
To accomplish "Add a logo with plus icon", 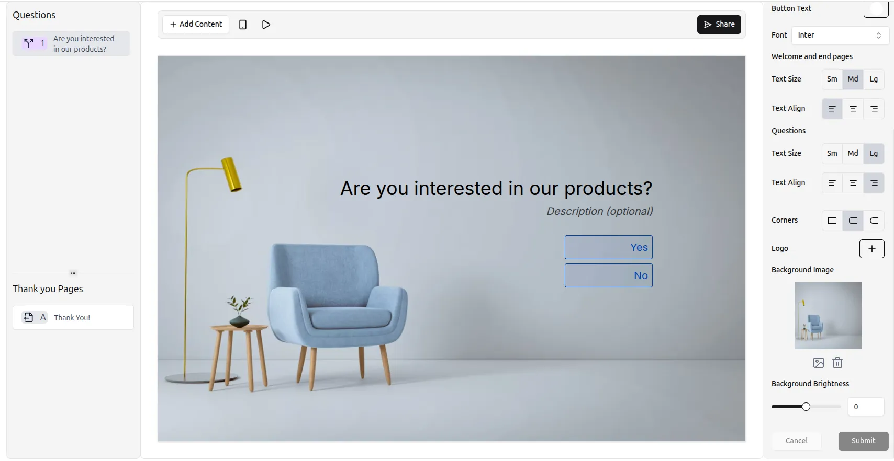I will click(872, 249).
